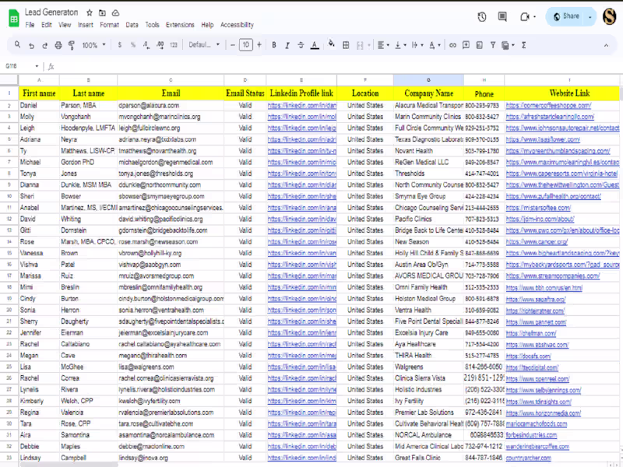Click the Undo icon in toolbar
623x467 pixels.
[30, 45]
